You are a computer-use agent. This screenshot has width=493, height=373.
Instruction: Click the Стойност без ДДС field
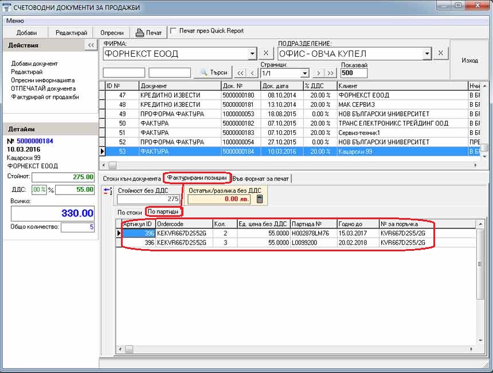(x=148, y=199)
